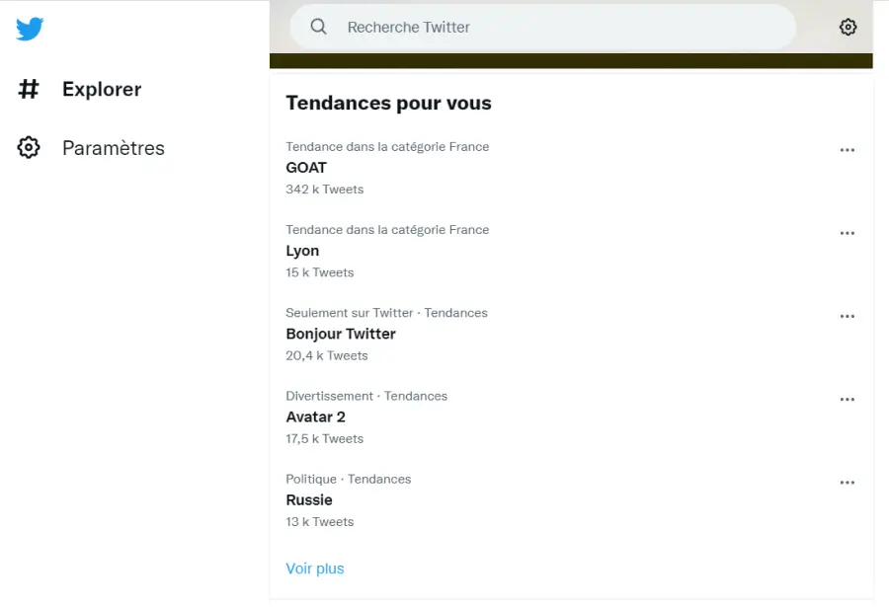The height and width of the screenshot is (607, 889).
Task: Click the Tendances pour vous heading
Action: (388, 104)
